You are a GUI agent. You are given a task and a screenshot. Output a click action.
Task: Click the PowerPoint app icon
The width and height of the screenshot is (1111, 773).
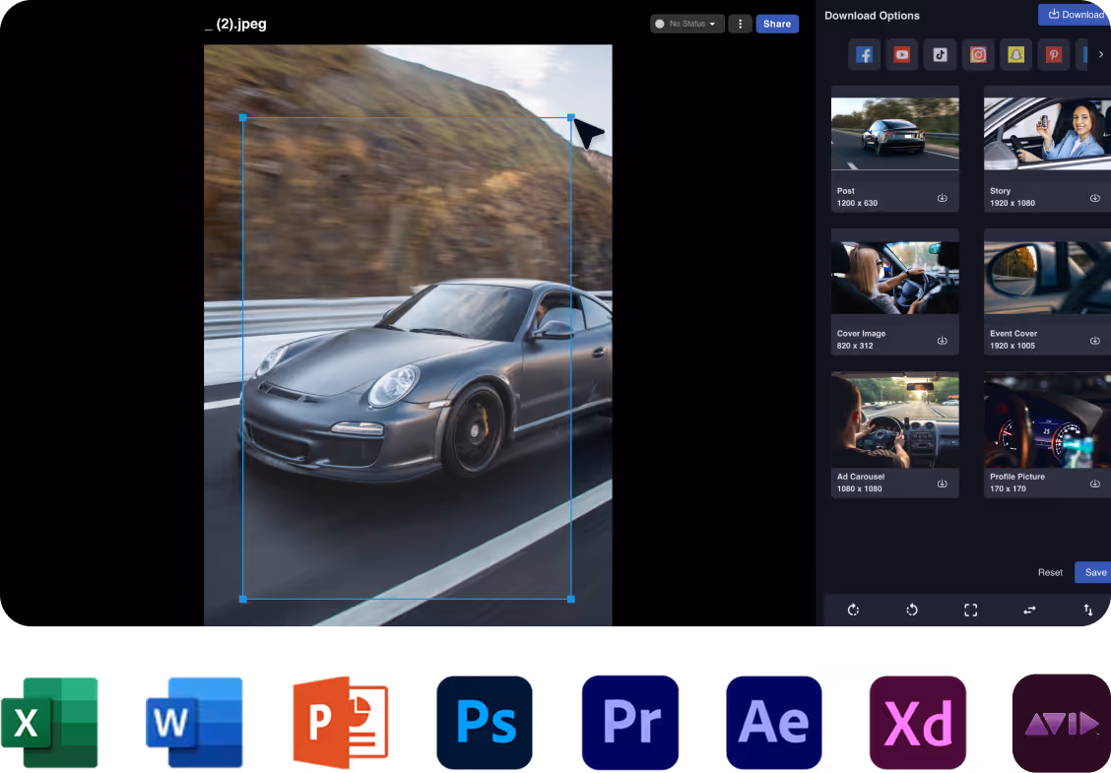pyautogui.click(x=341, y=723)
